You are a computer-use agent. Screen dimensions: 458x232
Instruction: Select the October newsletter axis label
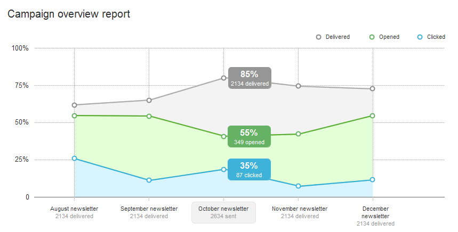point(223,212)
